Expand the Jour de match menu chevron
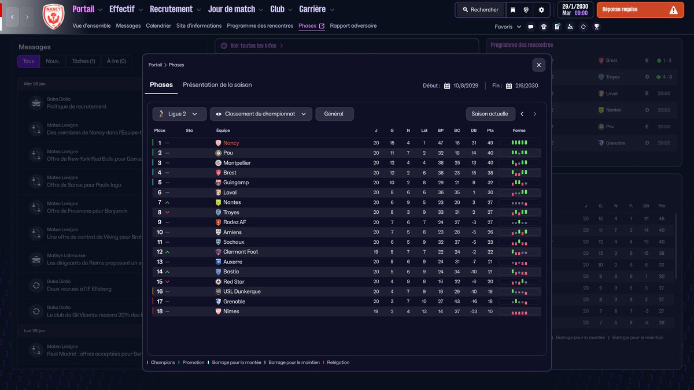This screenshot has height=390, width=694. 262,10
